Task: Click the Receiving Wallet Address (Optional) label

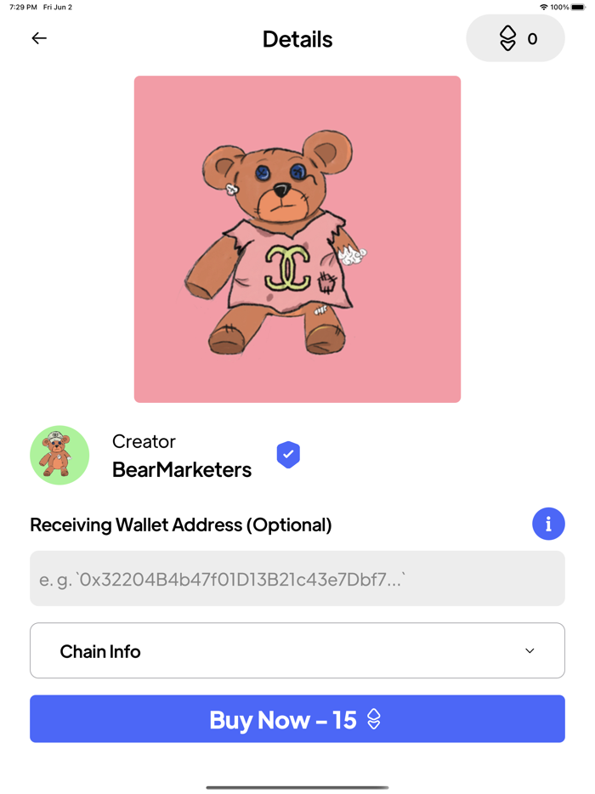Action: (x=182, y=525)
